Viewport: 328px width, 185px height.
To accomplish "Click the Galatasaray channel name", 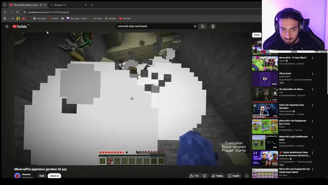I will [284, 159].
